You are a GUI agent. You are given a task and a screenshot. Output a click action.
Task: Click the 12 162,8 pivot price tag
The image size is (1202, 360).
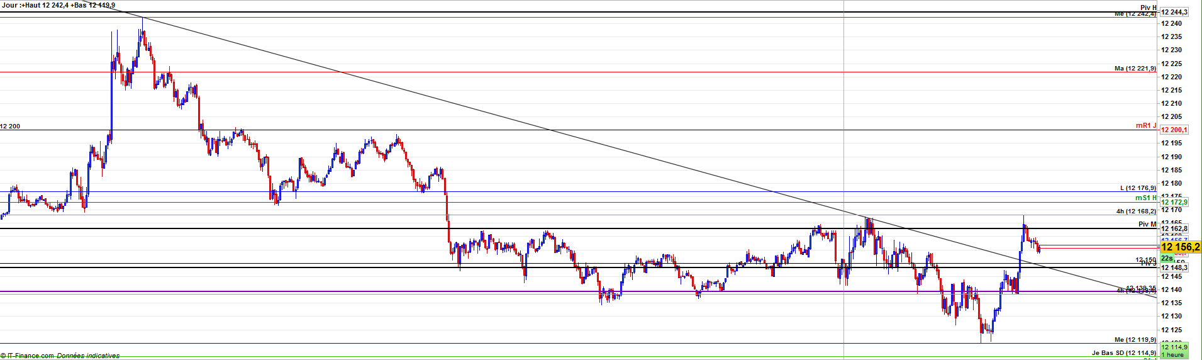[x=1174, y=228]
